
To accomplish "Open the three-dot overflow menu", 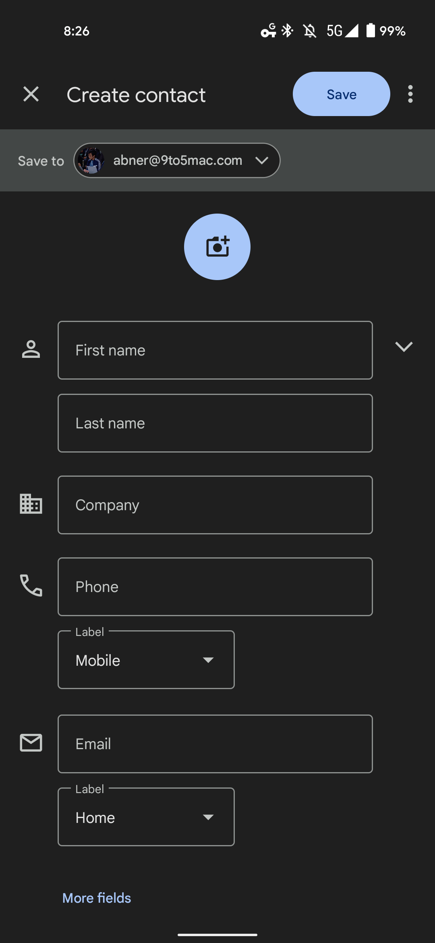I will (x=410, y=94).
